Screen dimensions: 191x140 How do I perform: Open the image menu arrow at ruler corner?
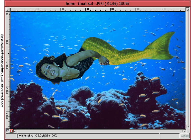(x=8, y=9)
